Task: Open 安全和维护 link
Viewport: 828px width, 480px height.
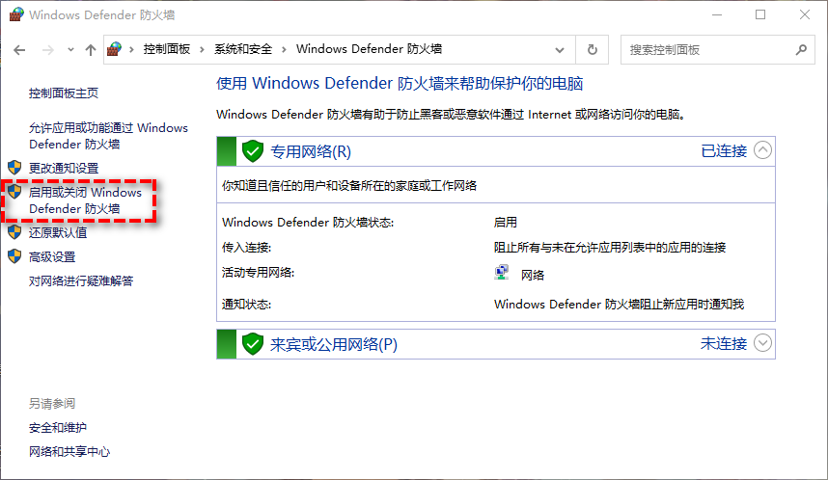Action: click(x=58, y=428)
